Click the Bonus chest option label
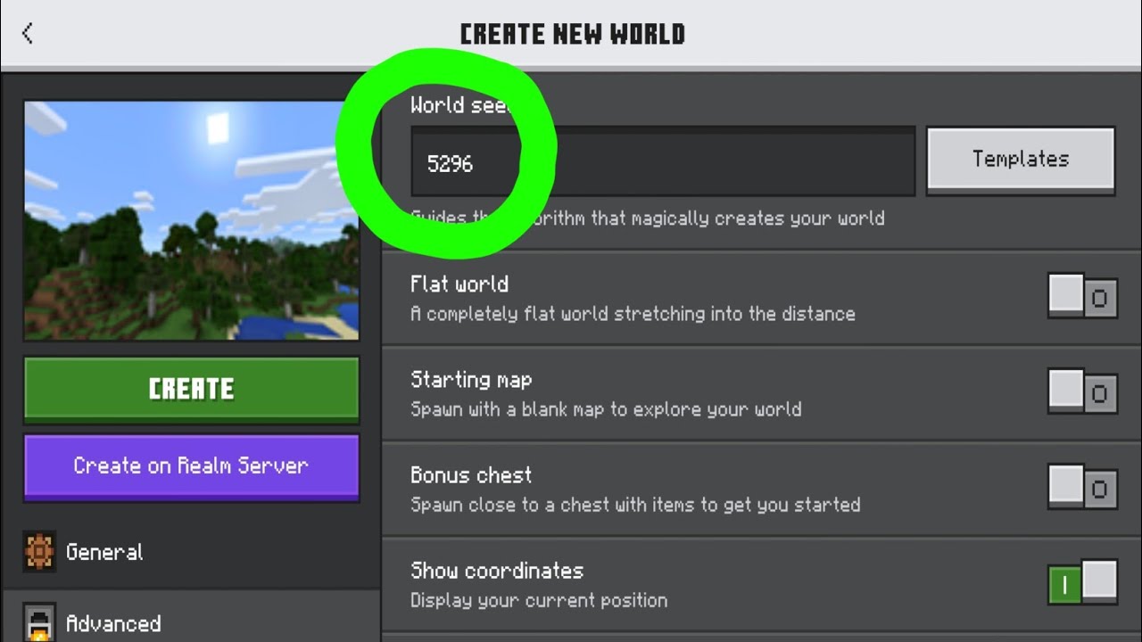 [x=471, y=475]
